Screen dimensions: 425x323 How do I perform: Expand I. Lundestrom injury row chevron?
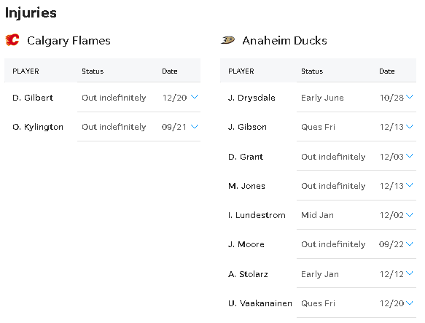(409, 215)
